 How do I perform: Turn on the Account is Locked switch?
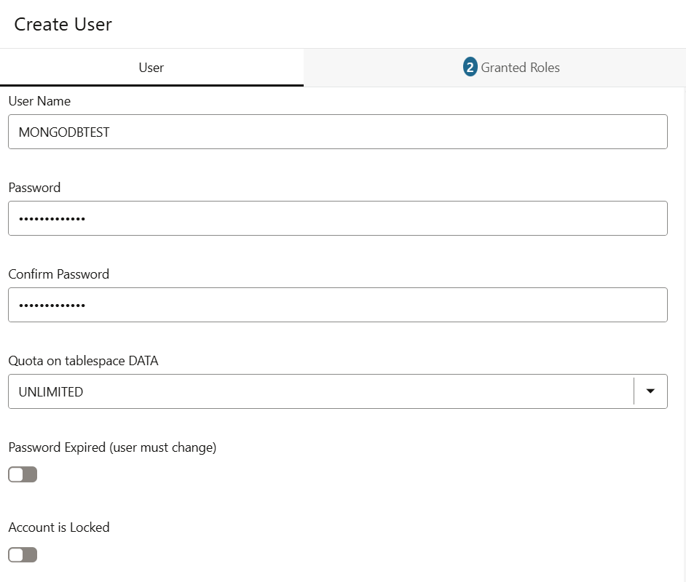coord(23,555)
